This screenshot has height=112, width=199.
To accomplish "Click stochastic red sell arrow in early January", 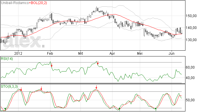I will [x=21, y=89].
